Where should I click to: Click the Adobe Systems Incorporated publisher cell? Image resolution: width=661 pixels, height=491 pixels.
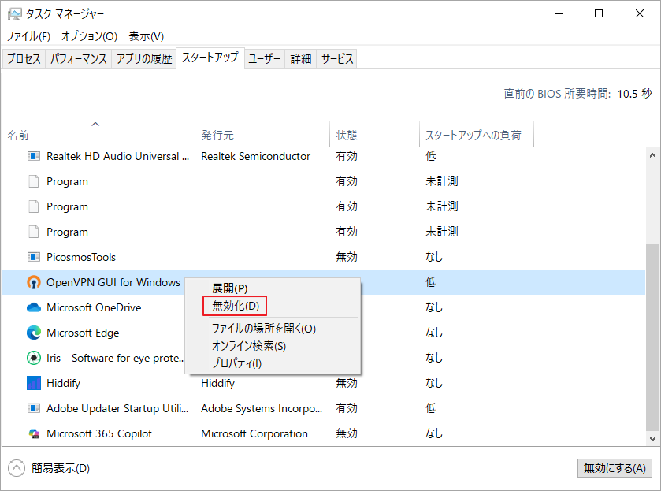262,408
